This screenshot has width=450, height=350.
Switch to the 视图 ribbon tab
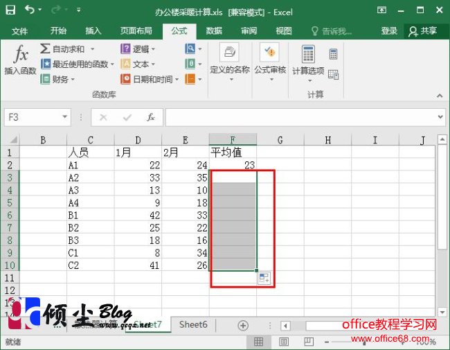(x=284, y=30)
